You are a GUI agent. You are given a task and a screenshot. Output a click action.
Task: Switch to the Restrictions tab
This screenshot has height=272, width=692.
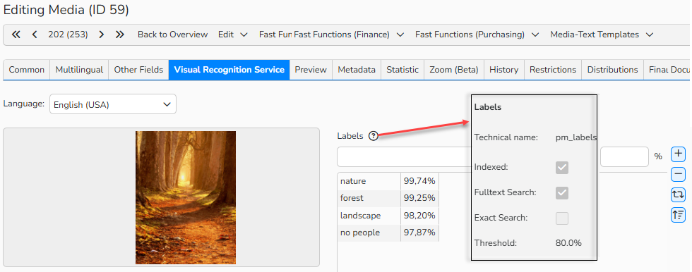[553, 70]
